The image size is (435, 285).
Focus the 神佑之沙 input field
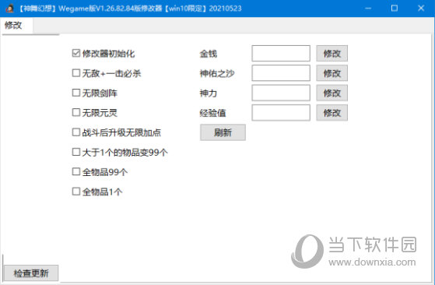click(281, 73)
